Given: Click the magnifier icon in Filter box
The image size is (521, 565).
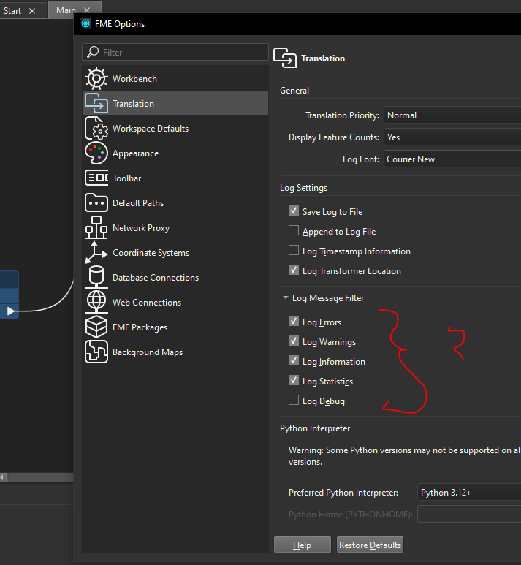Looking at the screenshot, I should point(93,52).
